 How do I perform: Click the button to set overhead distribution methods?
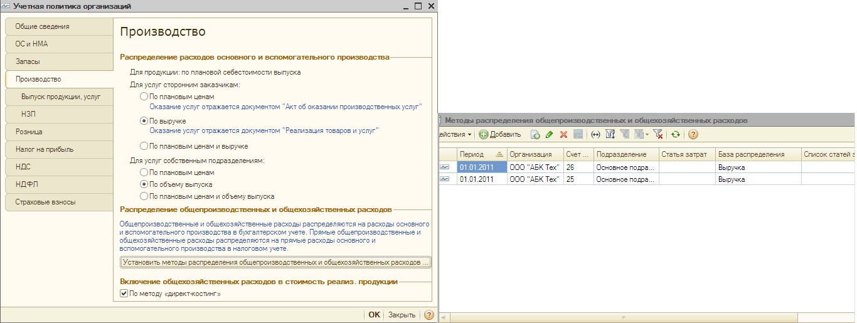tap(275, 262)
